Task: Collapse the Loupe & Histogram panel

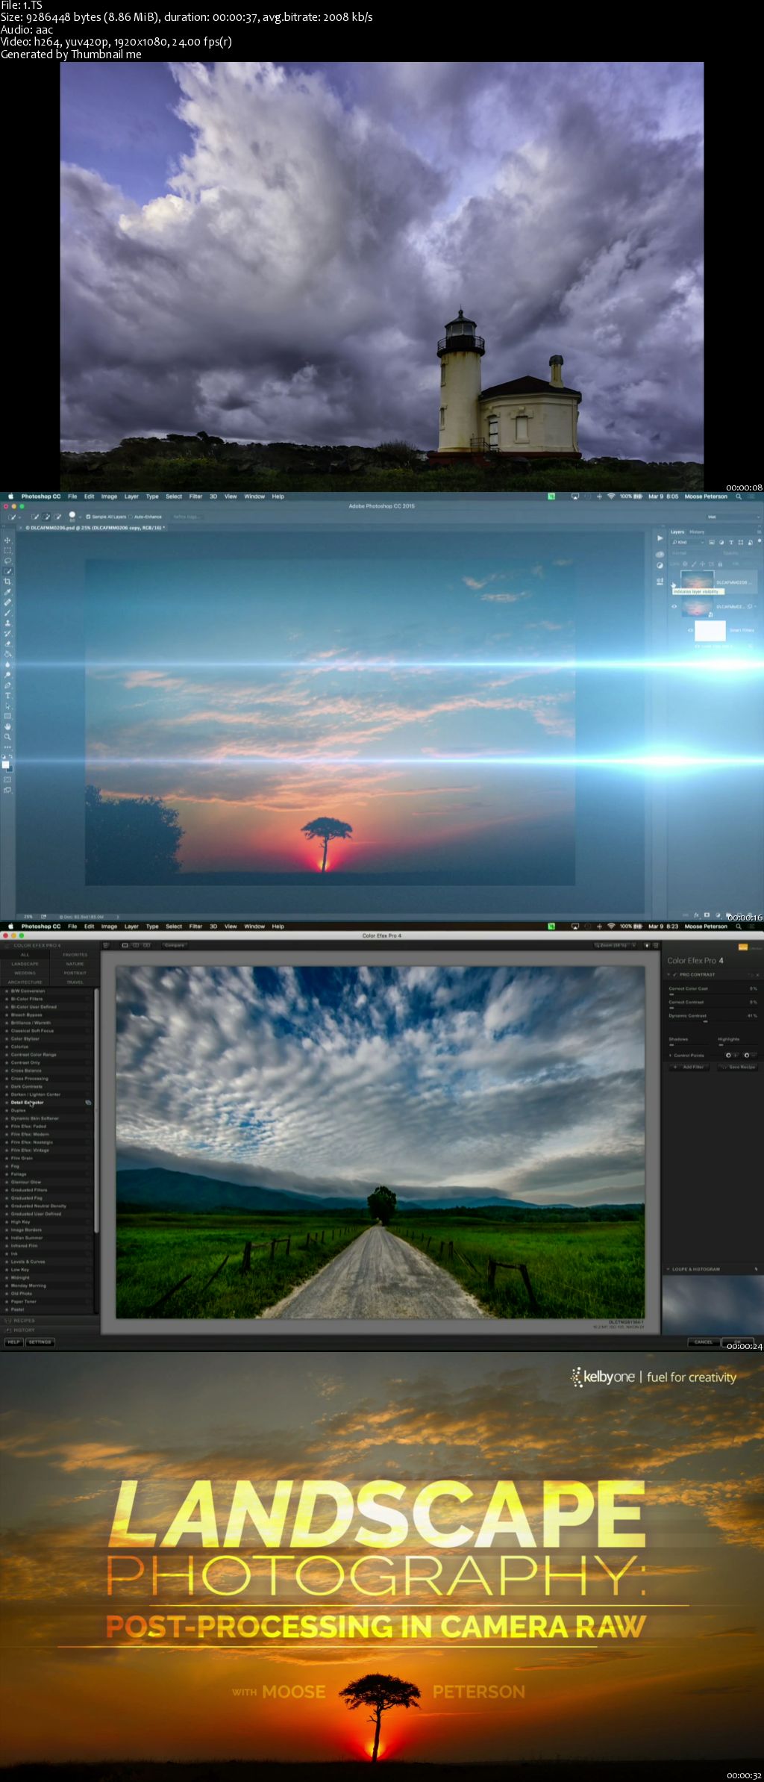Action: click(668, 1269)
